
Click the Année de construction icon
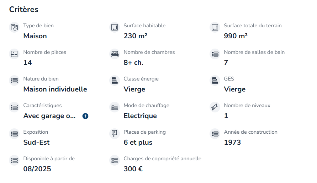pos(215,134)
